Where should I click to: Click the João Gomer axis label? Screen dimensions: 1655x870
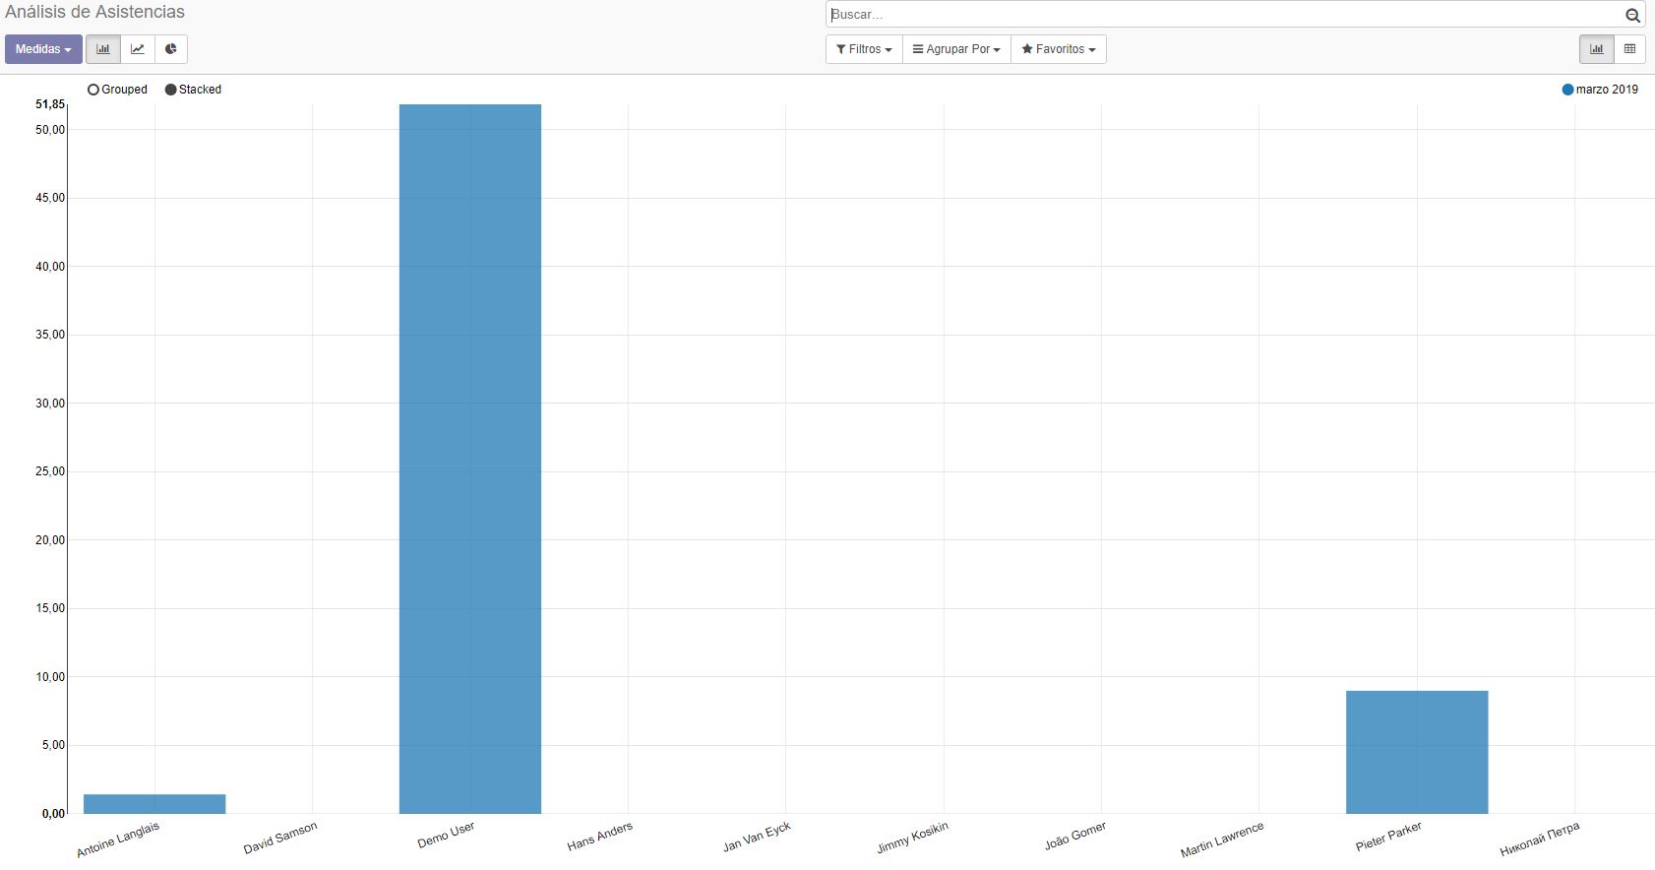coord(1075,836)
